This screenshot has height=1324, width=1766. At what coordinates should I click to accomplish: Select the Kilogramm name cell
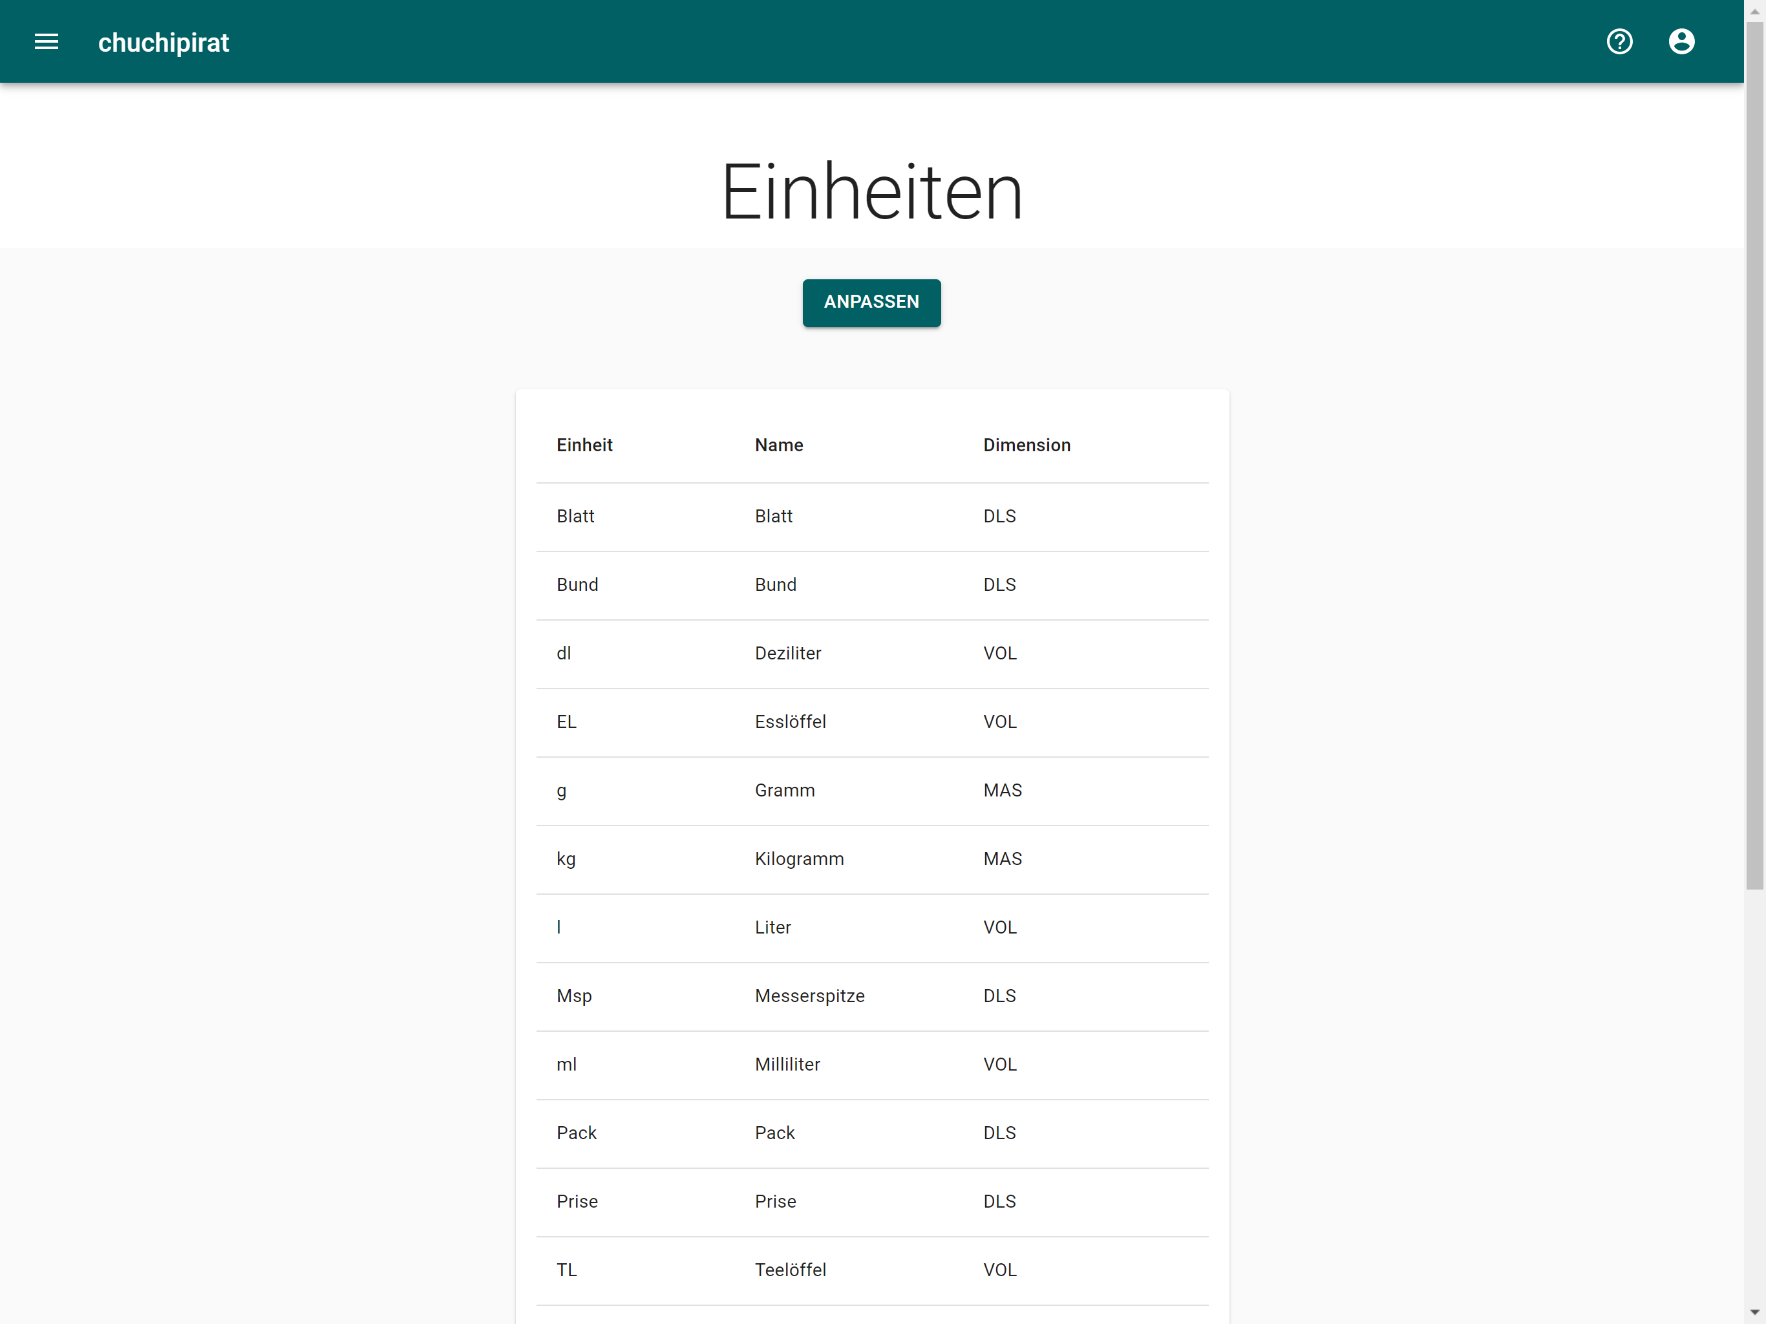(x=799, y=859)
